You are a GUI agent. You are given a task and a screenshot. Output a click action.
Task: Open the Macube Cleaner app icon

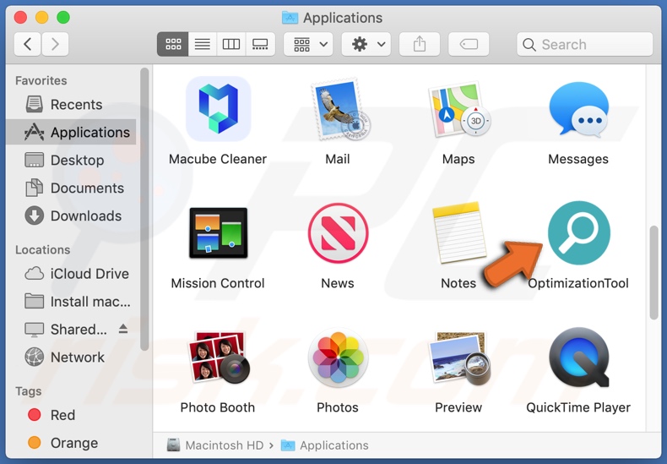click(218, 109)
